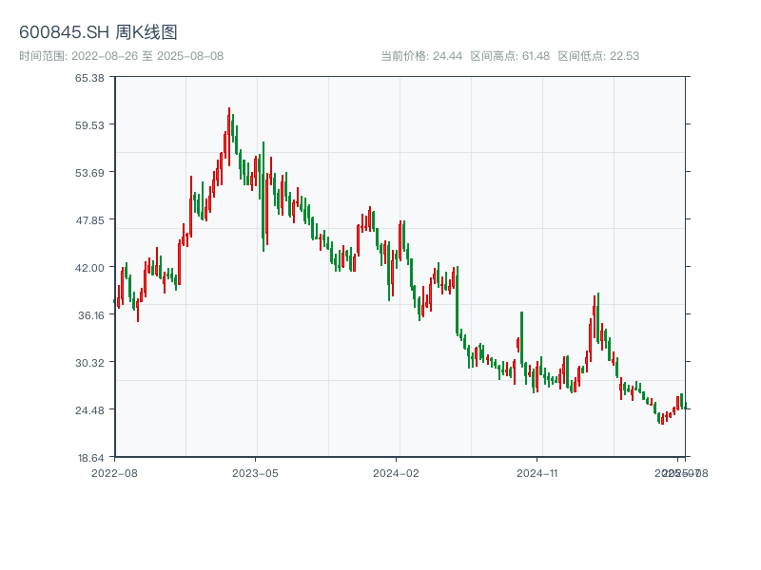Click y-axis label 24.48

point(89,410)
